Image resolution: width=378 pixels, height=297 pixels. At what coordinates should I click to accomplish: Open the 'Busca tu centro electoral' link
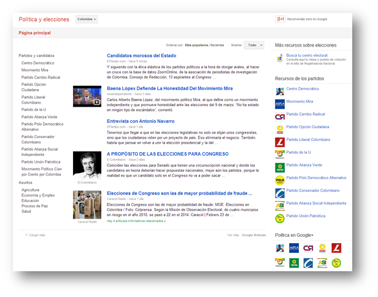coord(307,55)
